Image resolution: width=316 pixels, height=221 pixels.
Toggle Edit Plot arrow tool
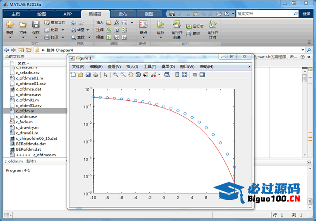[x=106, y=75]
